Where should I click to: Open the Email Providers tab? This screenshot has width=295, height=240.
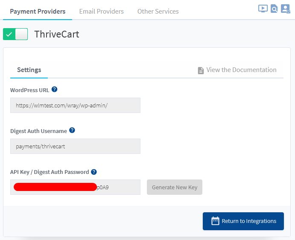point(102,12)
